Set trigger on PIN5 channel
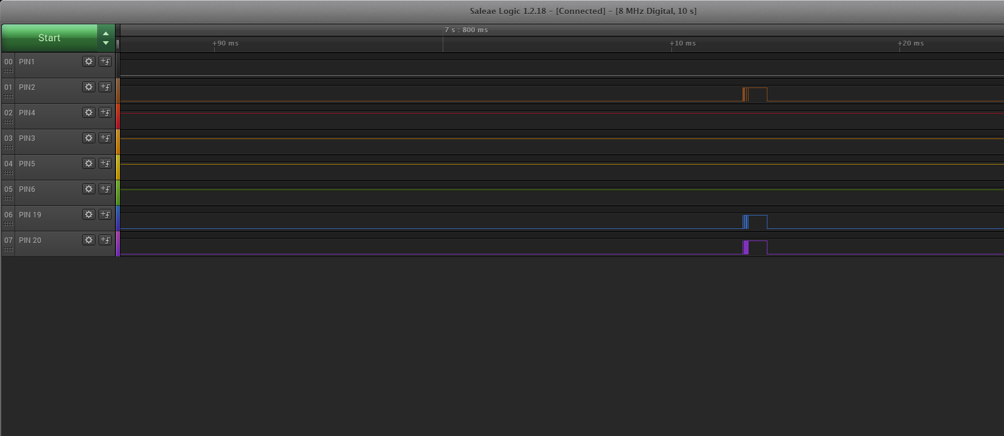This screenshot has height=436, width=1004. click(x=105, y=163)
